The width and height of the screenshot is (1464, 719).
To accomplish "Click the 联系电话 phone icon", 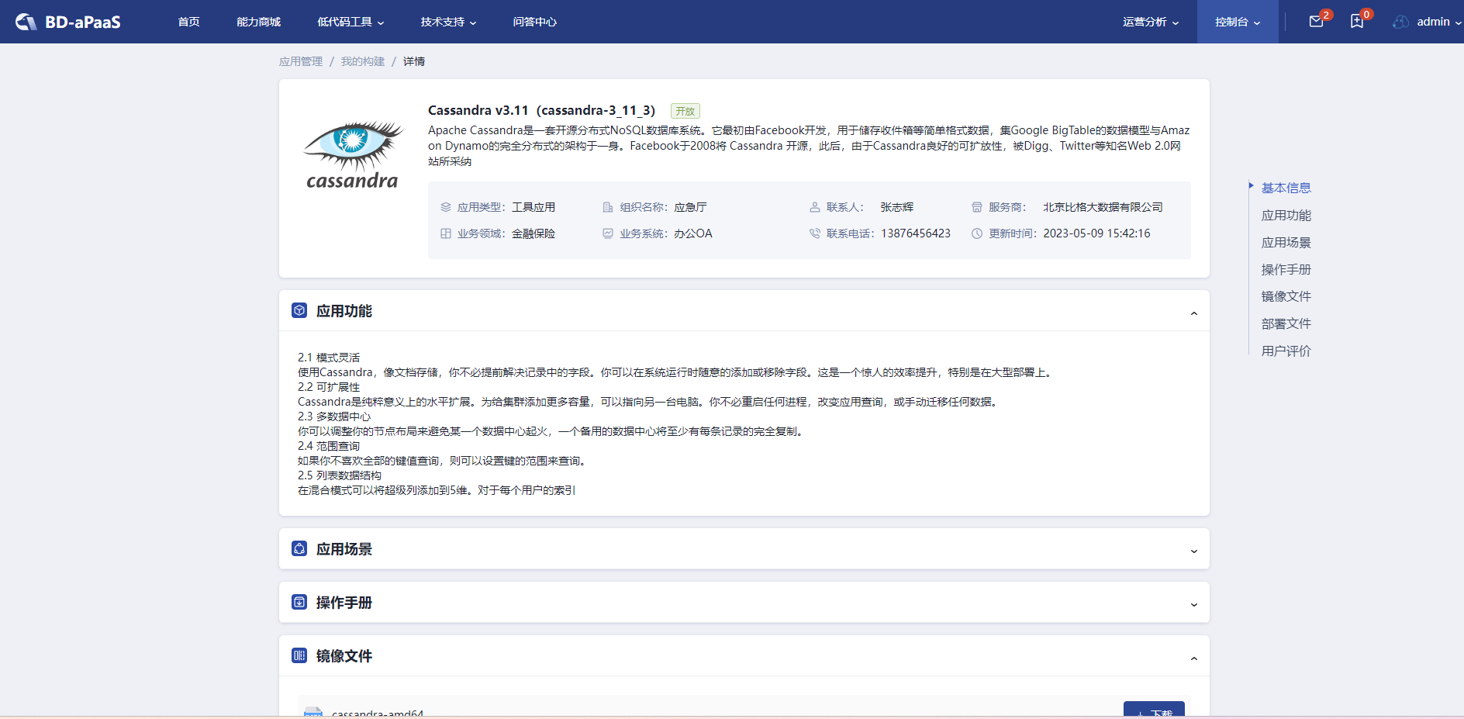I will point(815,233).
